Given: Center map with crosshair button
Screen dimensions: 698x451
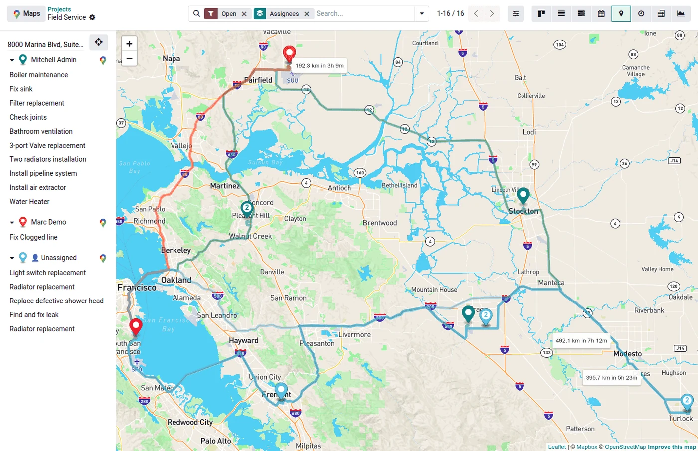Looking at the screenshot, I should point(99,42).
